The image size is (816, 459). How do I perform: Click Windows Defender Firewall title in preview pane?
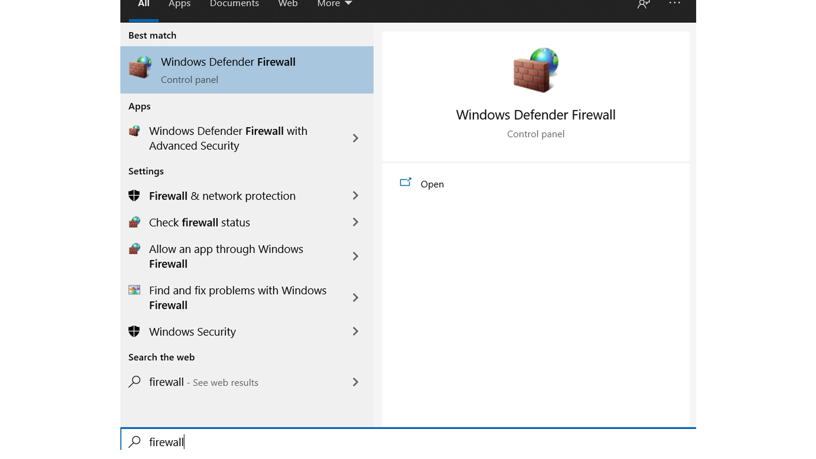pos(535,115)
